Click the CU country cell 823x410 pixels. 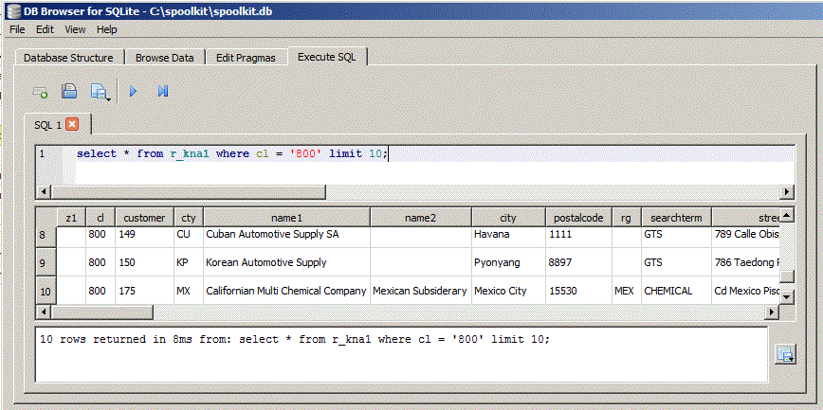click(189, 235)
